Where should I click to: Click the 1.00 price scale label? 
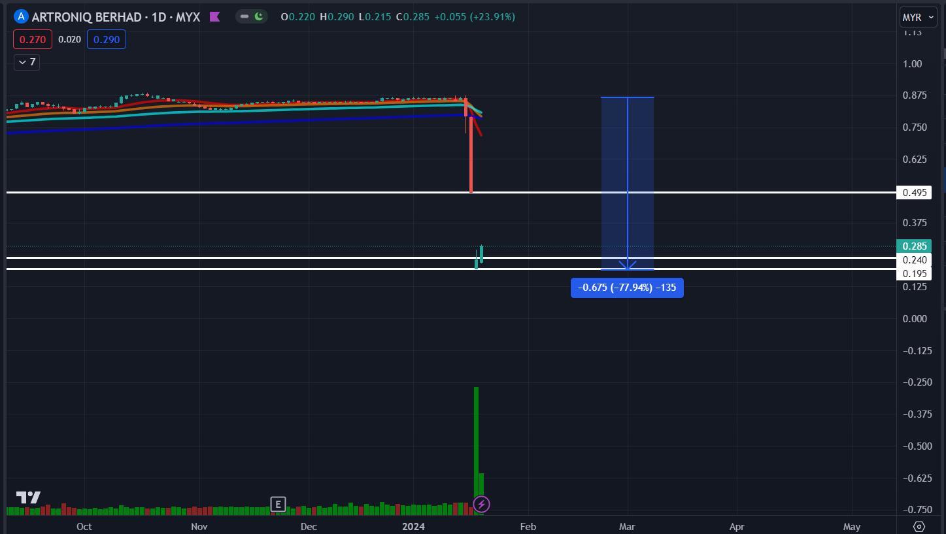911,63
